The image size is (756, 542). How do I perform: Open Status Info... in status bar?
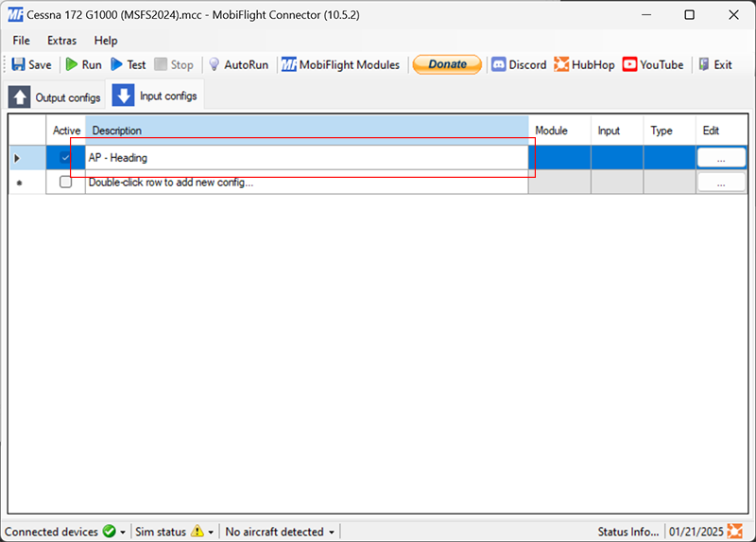click(x=628, y=532)
